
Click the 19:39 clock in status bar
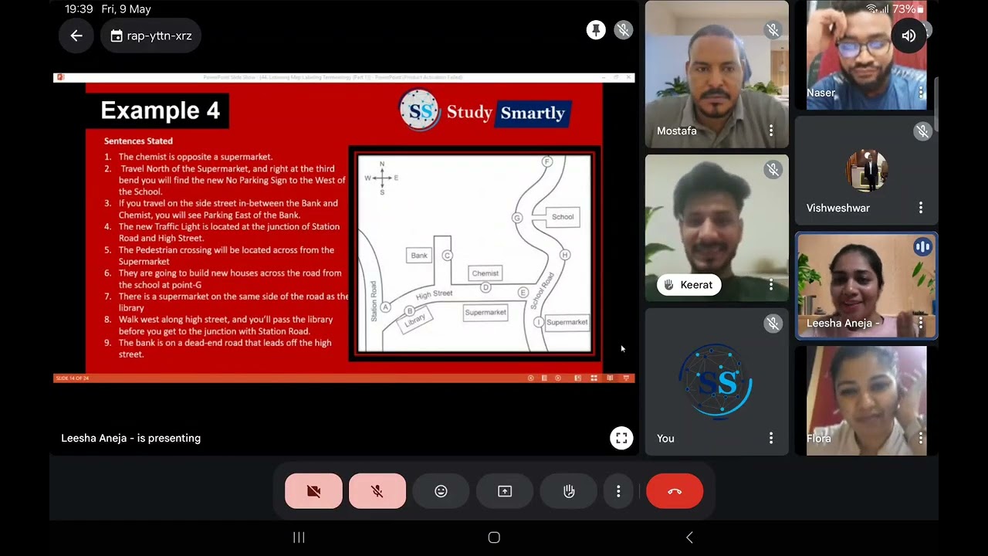[x=79, y=9]
